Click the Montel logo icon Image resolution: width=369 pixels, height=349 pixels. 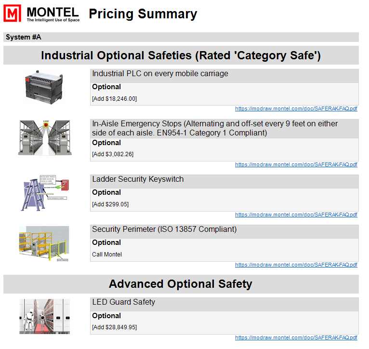pos(13,14)
